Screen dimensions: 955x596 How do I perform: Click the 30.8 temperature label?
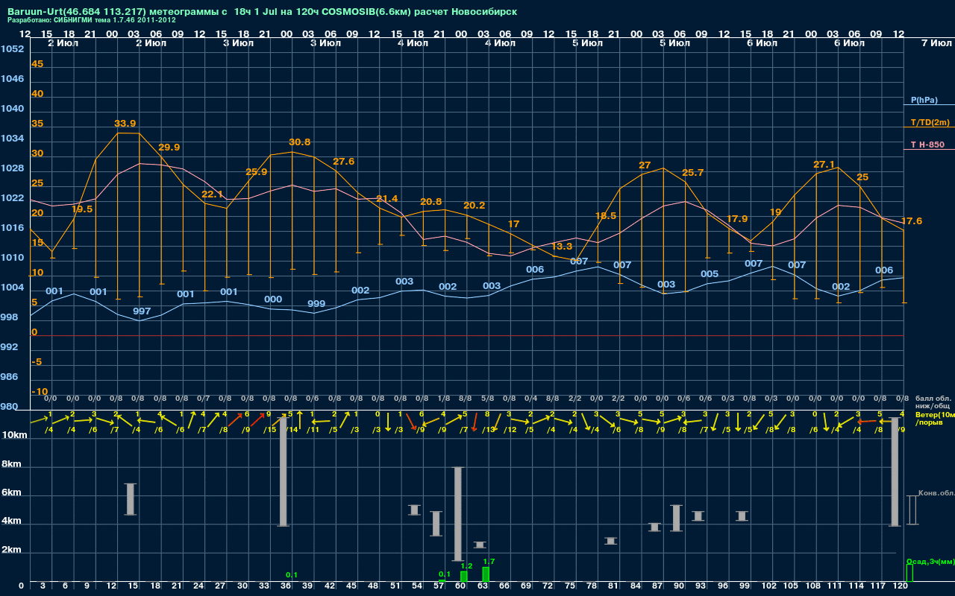(299, 142)
